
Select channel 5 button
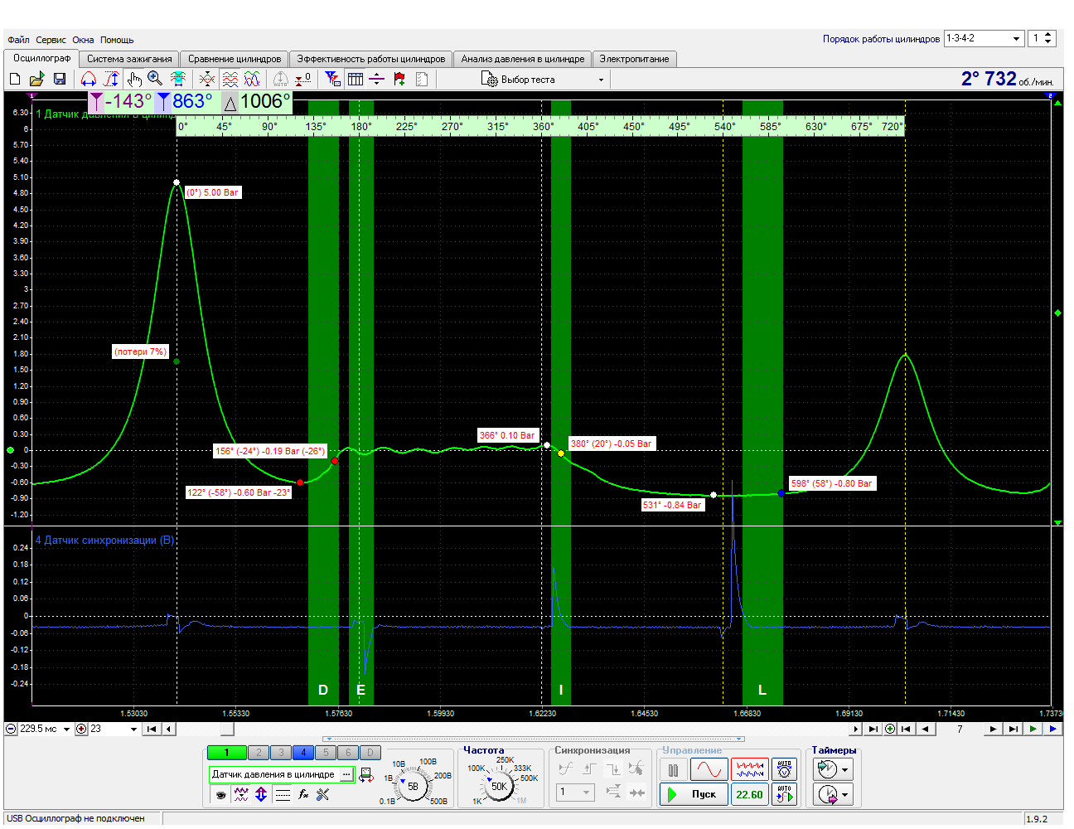(x=326, y=753)
